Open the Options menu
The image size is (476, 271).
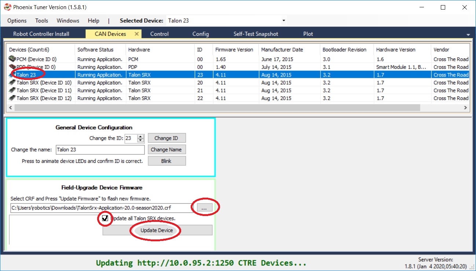click(17, 21)
